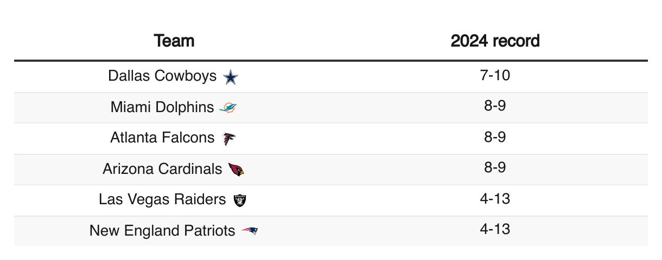Click the Atlanta Falcons logo icon
The image size is (662, 260).
[229, 139]
